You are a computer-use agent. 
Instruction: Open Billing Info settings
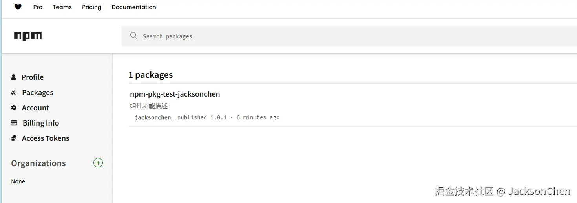pyautogui.click(x=41, y=123)
